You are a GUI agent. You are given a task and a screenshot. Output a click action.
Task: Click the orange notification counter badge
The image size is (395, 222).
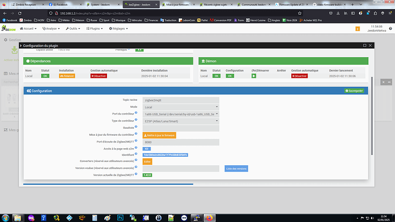coord(357,29)
